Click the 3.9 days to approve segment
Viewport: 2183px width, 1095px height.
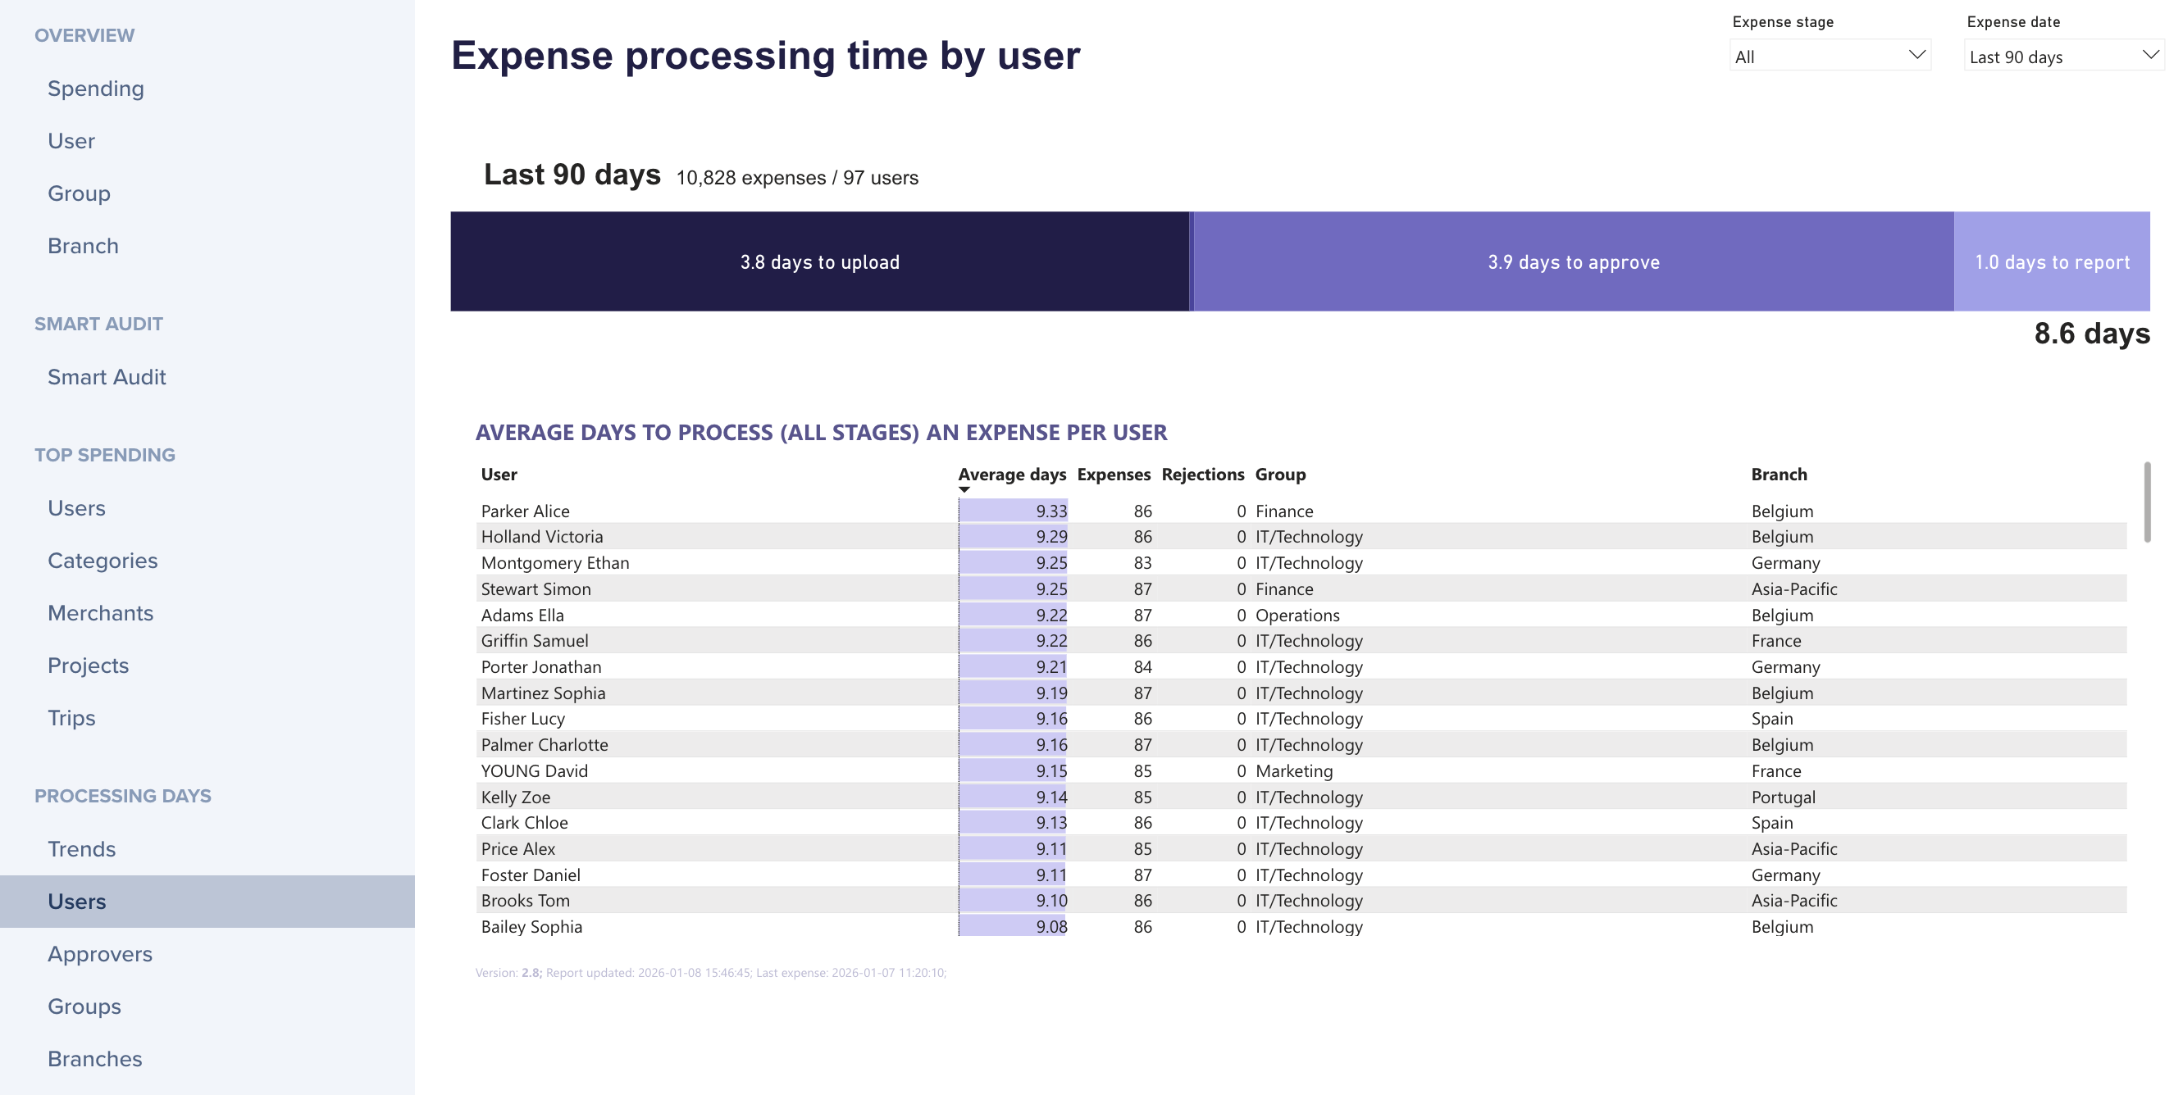tap(1573, 261)
